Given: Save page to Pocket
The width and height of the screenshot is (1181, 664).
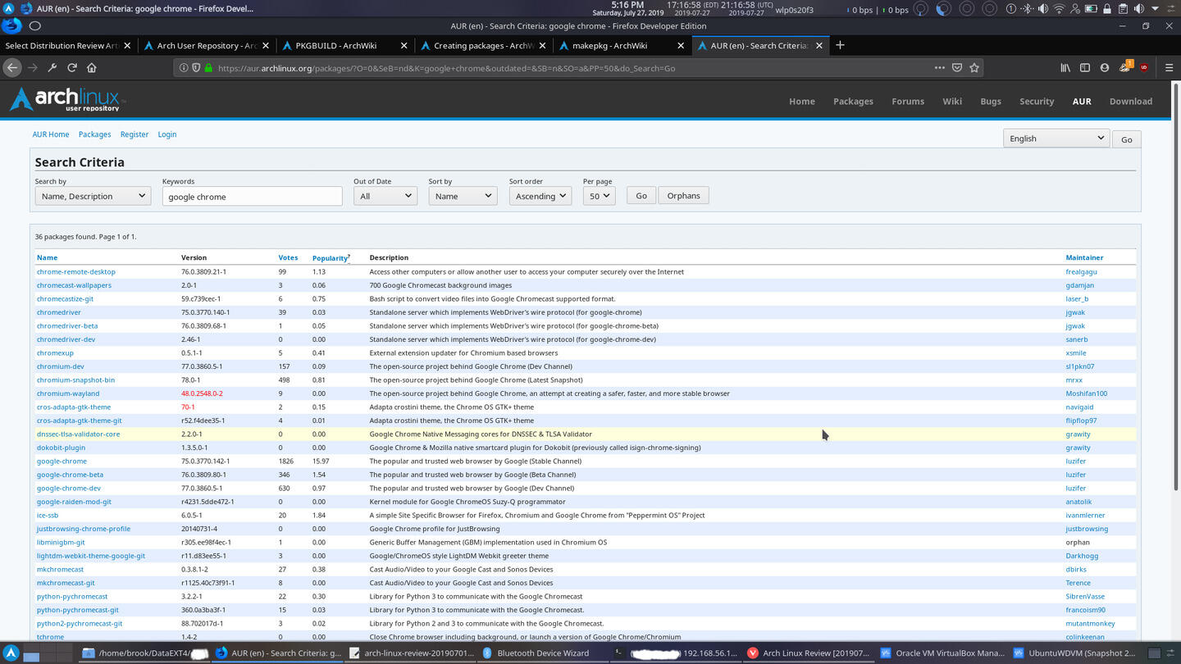Looking at the screenshot, I should pyautogui.click(x=957, y=67).
